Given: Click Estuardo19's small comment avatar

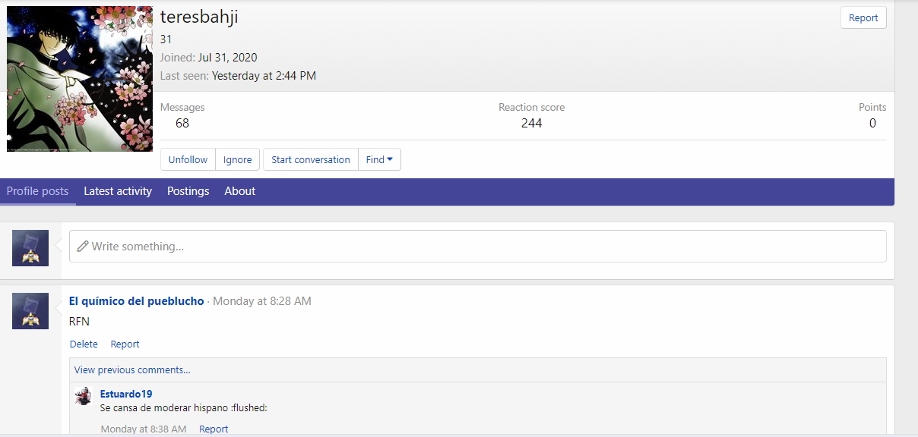Looking at the screenshot, I should pyautogui.click(x=84, y=396).
